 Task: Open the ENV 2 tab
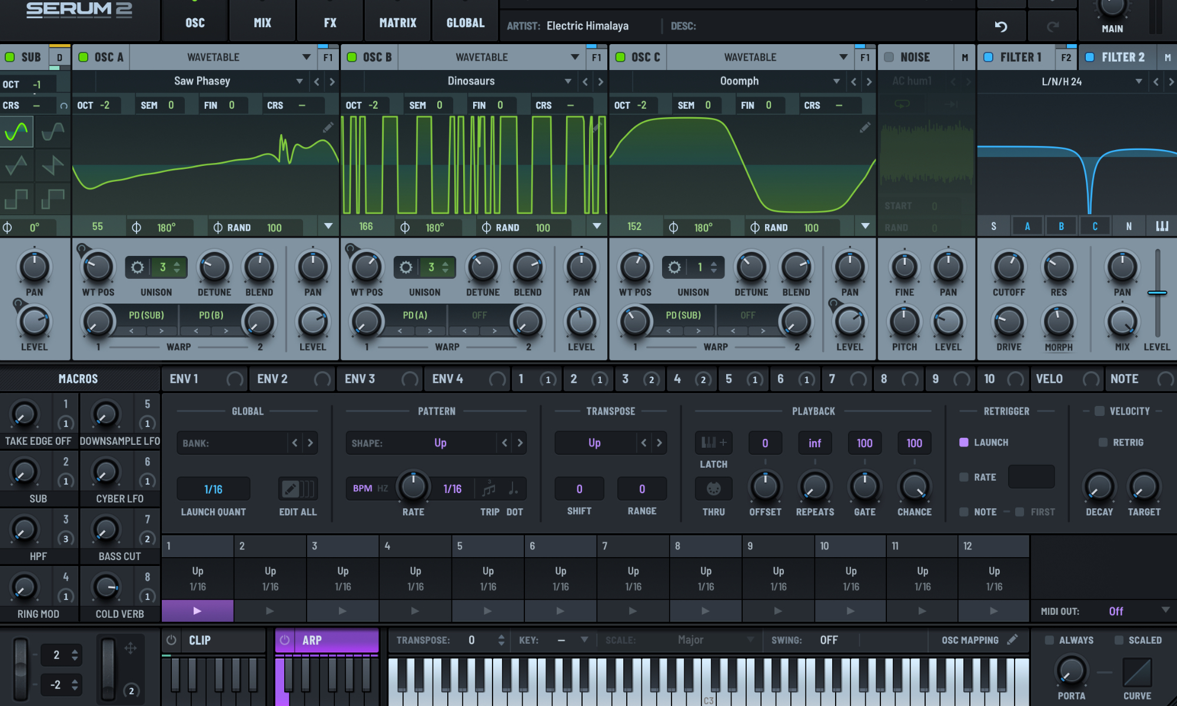pyautogui.click(x=272, y=379)
